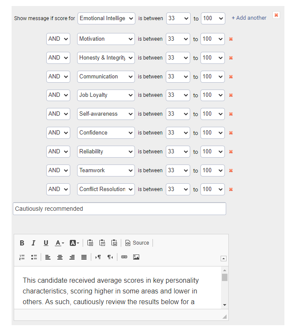Click the Cautiously recommended title field
Image resolution: width=290 pixels, height=332 pixels.
click(120, 209)
